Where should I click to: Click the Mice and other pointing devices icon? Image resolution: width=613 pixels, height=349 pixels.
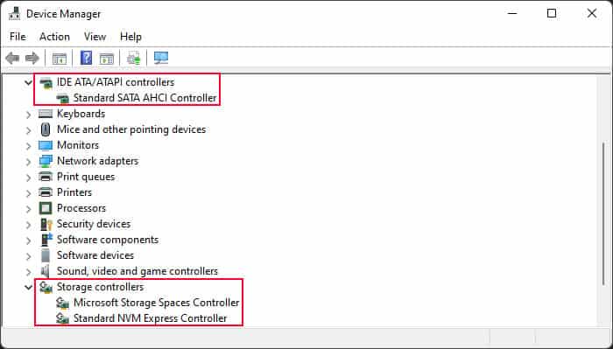(46, 129)
